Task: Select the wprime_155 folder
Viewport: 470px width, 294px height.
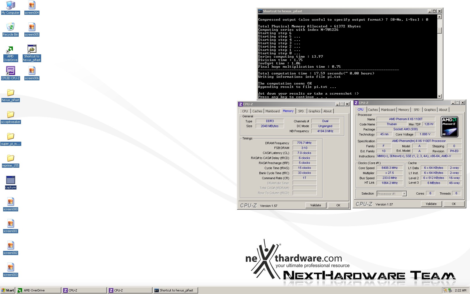Action: [10, 160]
